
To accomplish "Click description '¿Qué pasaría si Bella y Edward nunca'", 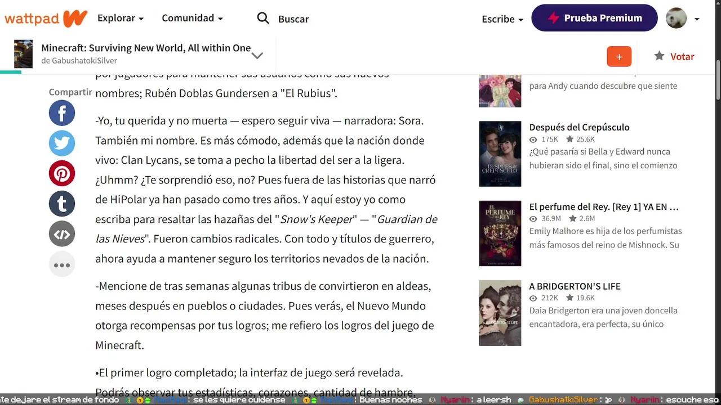I will pyautogui.click(x=599, y=152).
